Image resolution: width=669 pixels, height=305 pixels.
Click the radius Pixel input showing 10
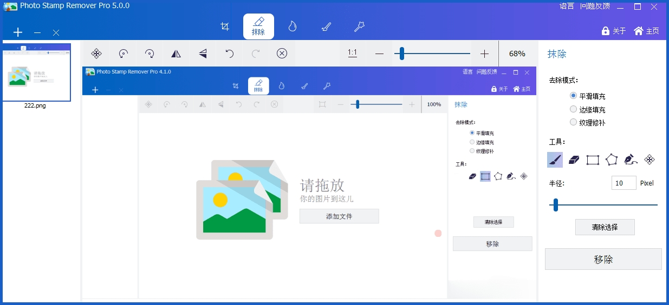click(x=623, y=183)
